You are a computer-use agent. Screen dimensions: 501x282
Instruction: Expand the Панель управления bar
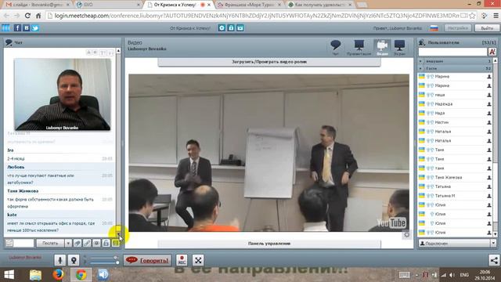(269, 244)
